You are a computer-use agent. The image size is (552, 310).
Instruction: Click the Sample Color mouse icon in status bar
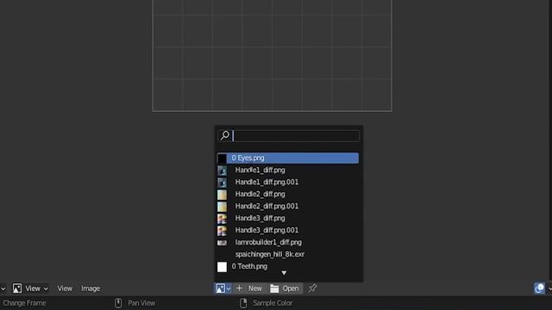coord(243,303)
